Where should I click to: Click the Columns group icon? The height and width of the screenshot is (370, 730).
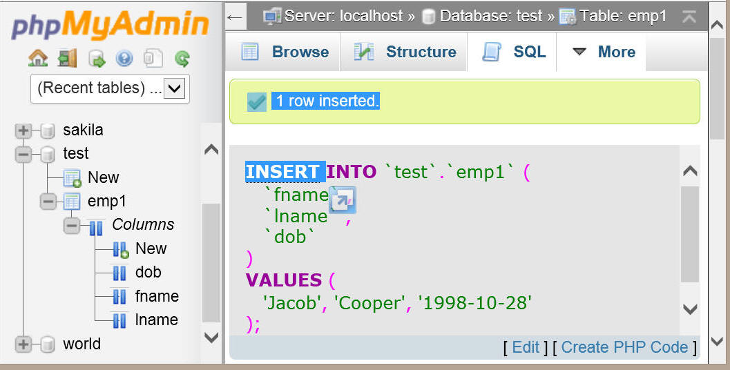96,226
